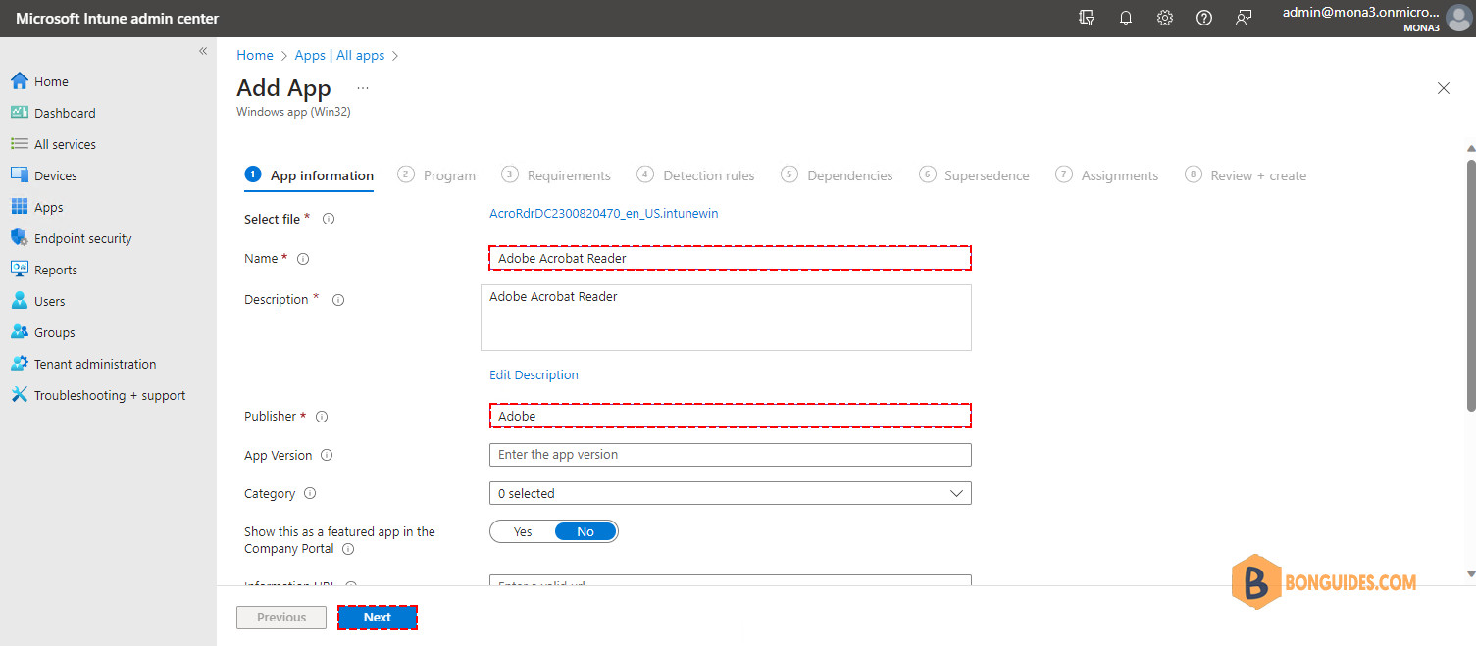Open Troubleshooting + support
This screenshot has width=1476, height=646.
(x=98, y=395)
